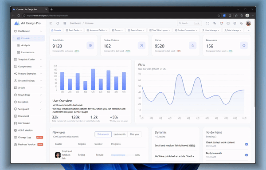Expand the System Settings menu

tap(28, 81)
